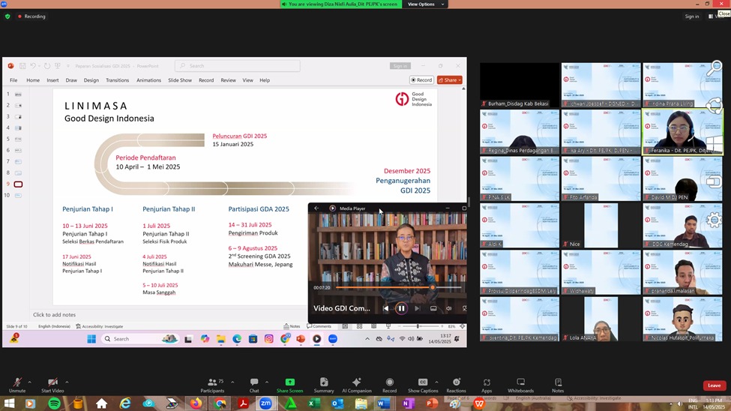Viewport: 731px width, 411px height.
Task: Skip to next track in Media Player
Action: coord(418,308)
